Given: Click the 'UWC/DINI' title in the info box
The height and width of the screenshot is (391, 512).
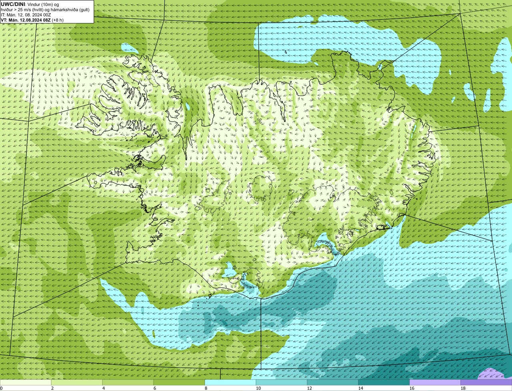Looking at the screenshot, I should tap(12, 4).
